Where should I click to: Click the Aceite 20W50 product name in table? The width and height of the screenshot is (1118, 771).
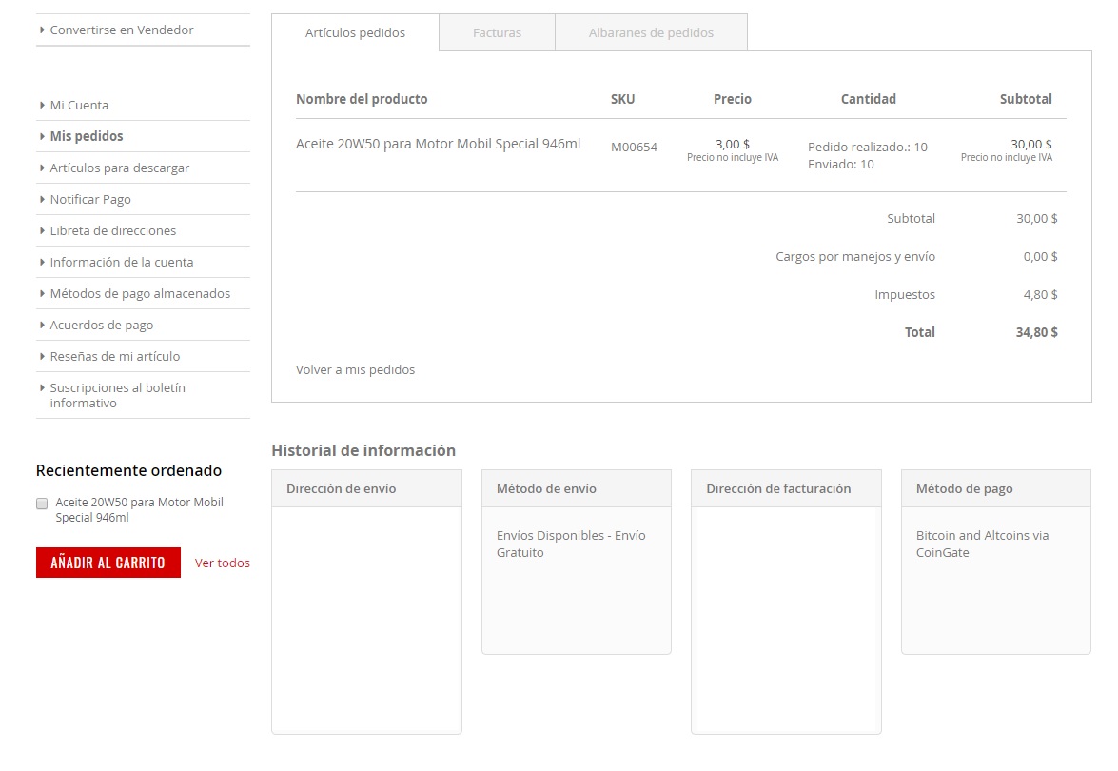(x=438, y=144)
